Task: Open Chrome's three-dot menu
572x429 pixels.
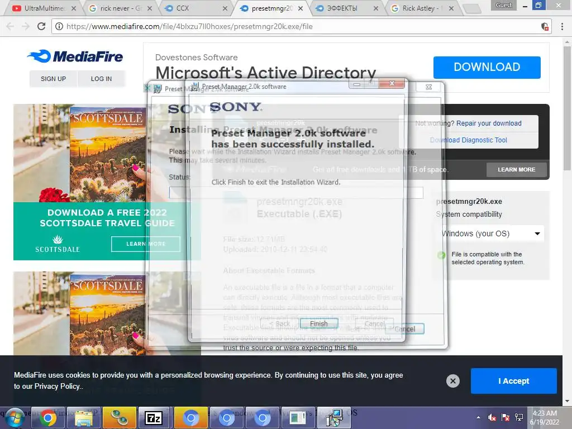Action: point(562,26)
